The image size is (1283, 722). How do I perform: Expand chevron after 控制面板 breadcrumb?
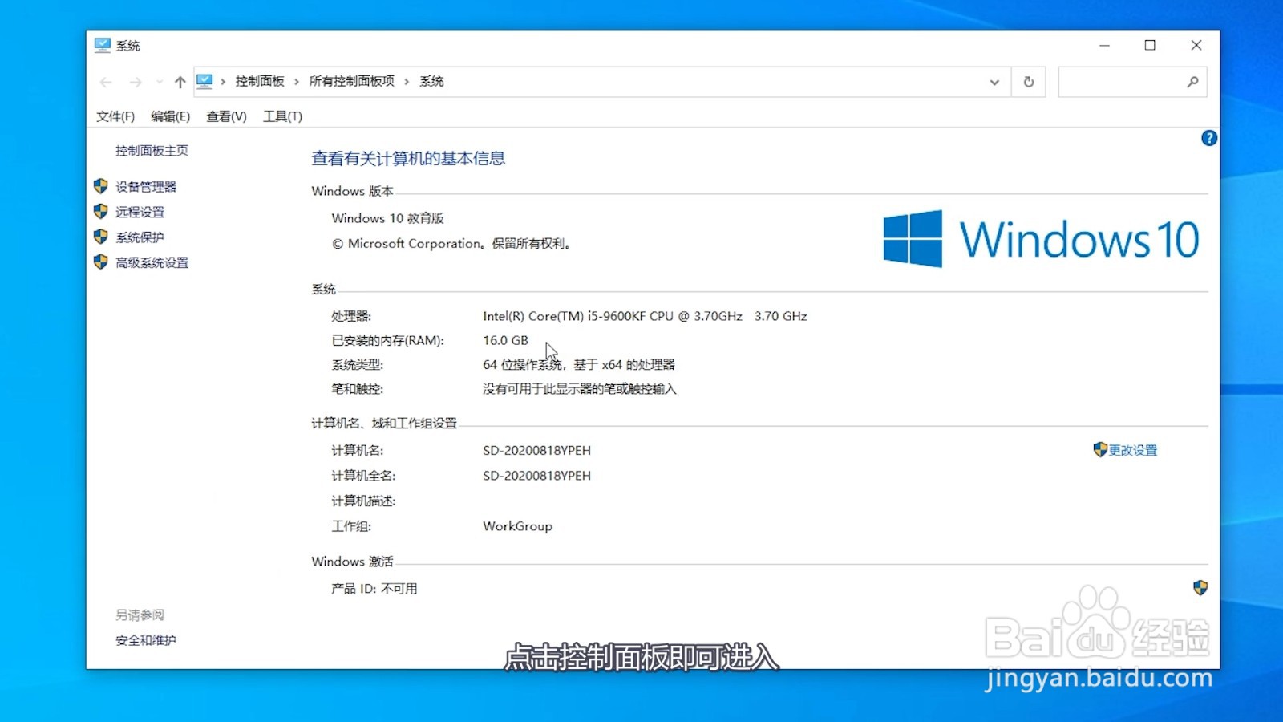click(297, 81)
